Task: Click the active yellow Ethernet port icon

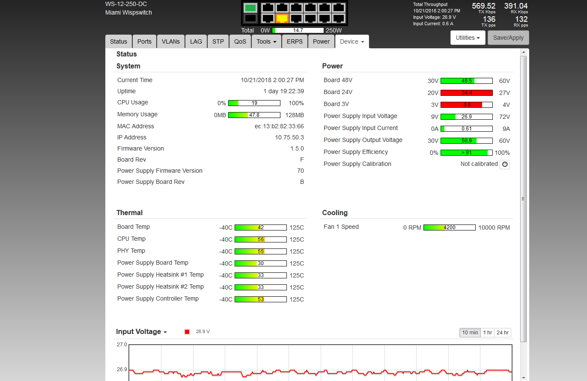Action: 282,18
